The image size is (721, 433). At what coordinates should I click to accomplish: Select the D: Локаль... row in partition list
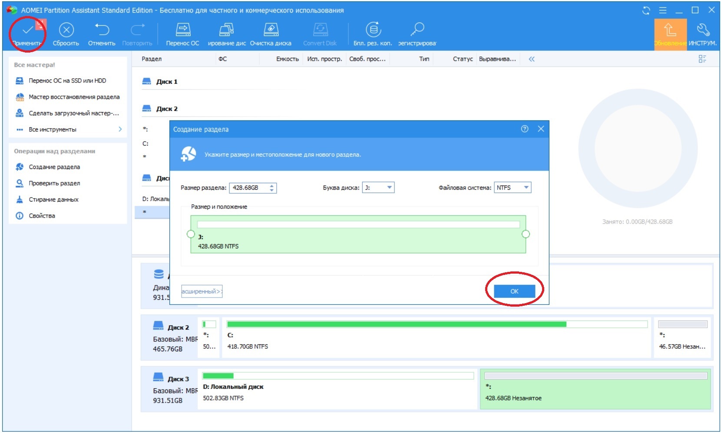155,199
